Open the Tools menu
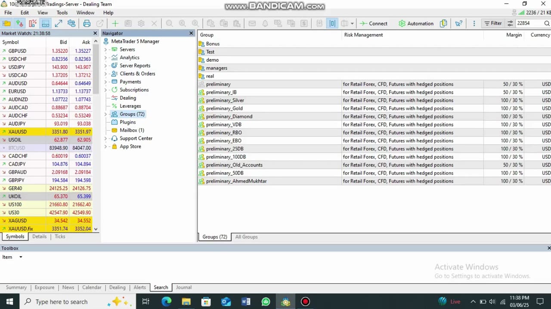The width and height of the screenshot is (551, 309). 62,13
